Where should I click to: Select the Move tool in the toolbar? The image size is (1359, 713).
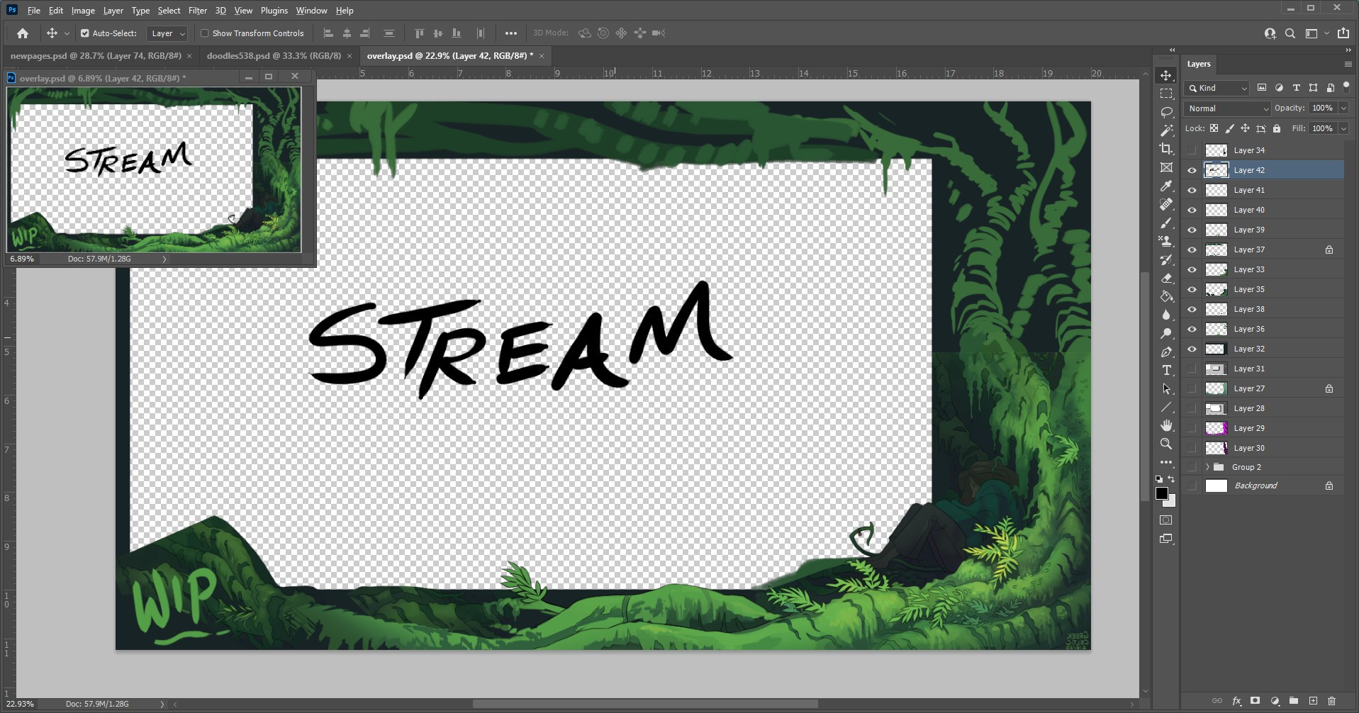1166,75
